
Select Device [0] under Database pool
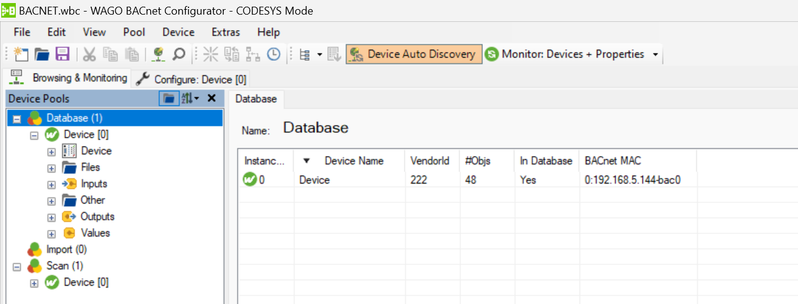[x=86, y=134]
